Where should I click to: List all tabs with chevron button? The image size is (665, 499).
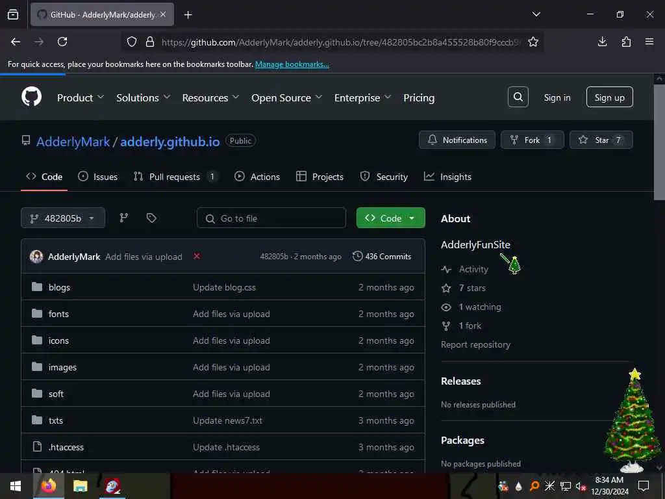pos(536,14)
